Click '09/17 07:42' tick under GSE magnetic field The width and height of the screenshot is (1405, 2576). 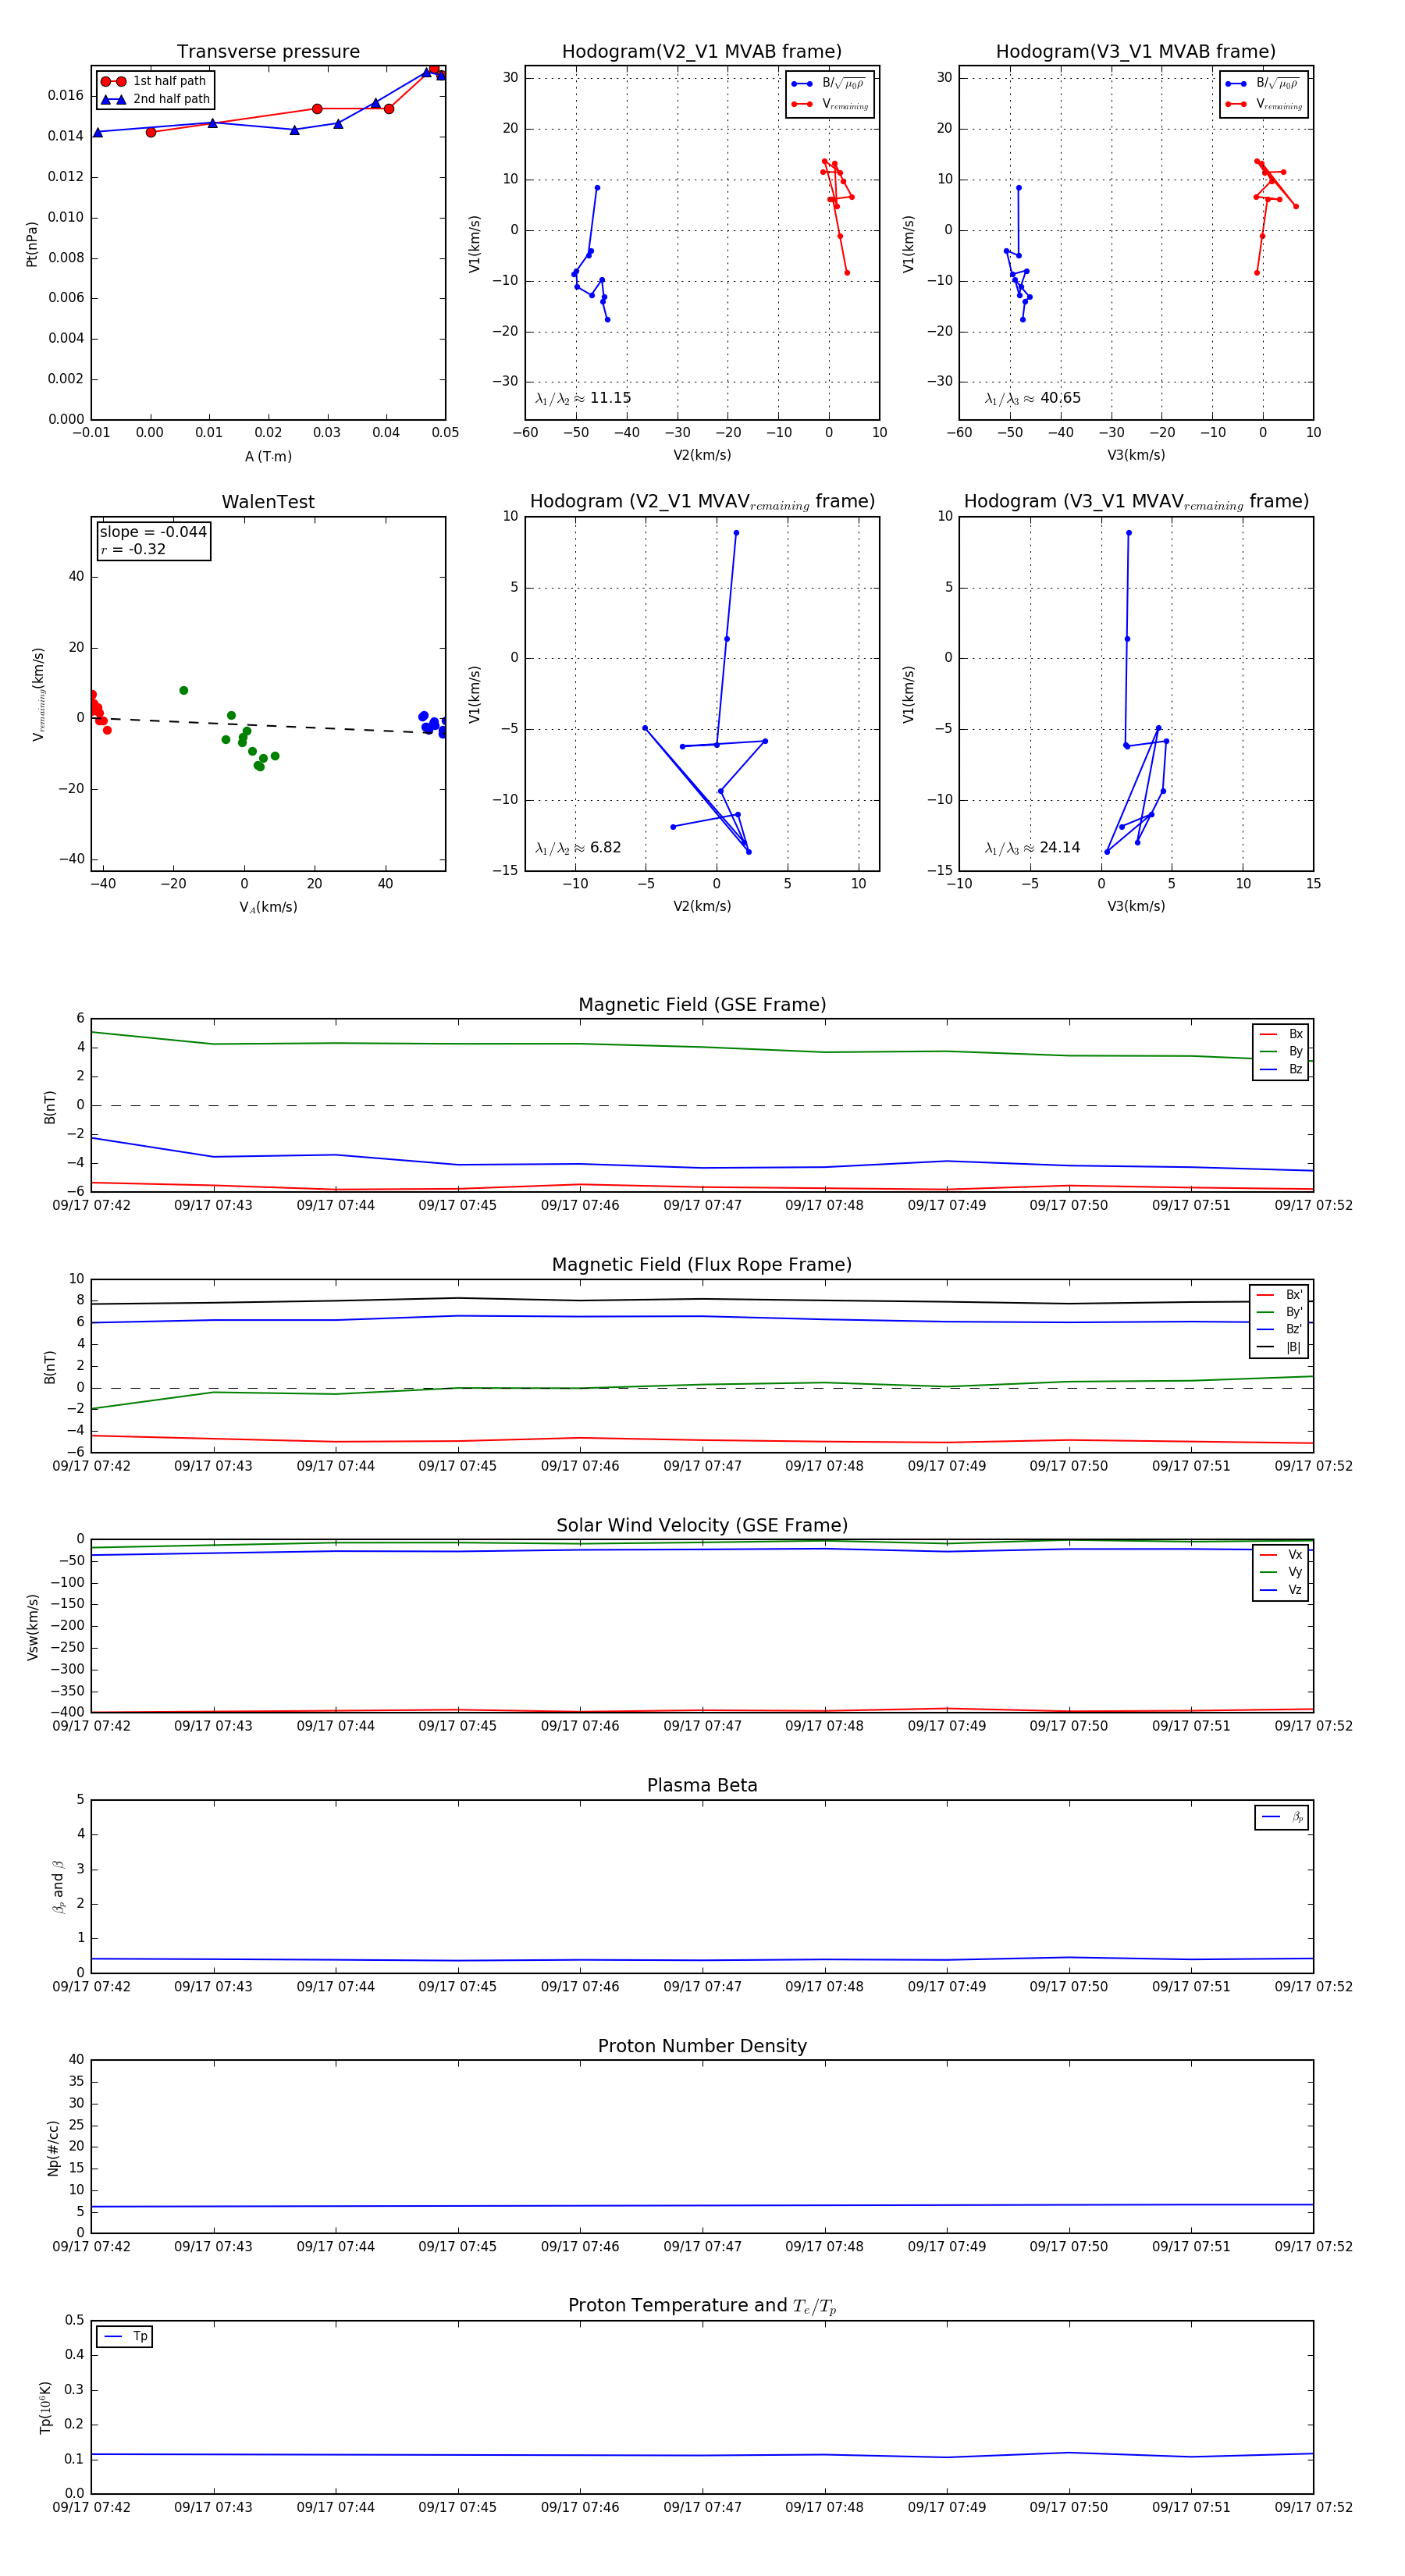point(91,1205)
